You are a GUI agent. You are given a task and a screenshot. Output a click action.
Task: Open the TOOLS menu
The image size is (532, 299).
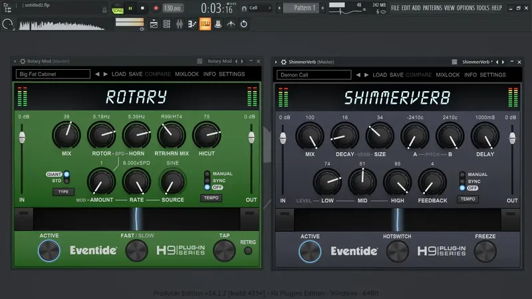click(x=483, y=7)
